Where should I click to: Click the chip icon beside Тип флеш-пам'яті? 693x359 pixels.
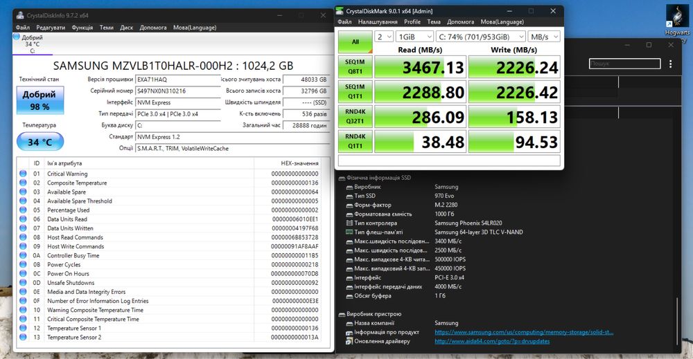click(x=349, y=232)
